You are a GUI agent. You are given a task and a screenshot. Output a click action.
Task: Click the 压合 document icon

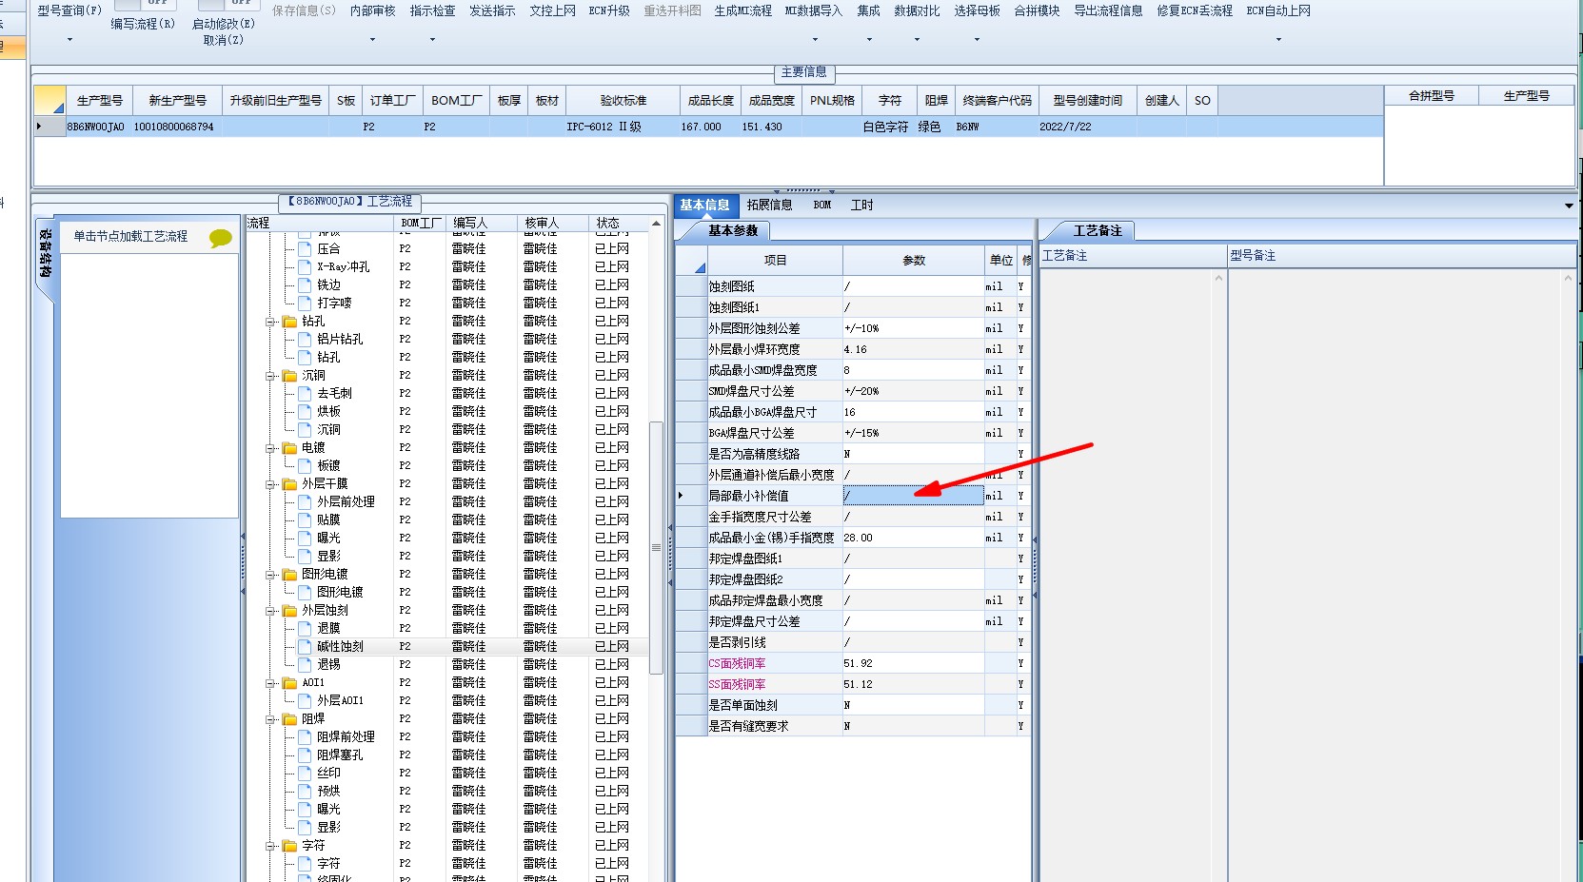click(305, 249)
